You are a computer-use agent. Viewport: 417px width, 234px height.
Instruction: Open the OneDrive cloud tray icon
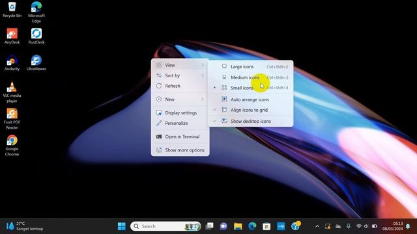pos(338,226)
